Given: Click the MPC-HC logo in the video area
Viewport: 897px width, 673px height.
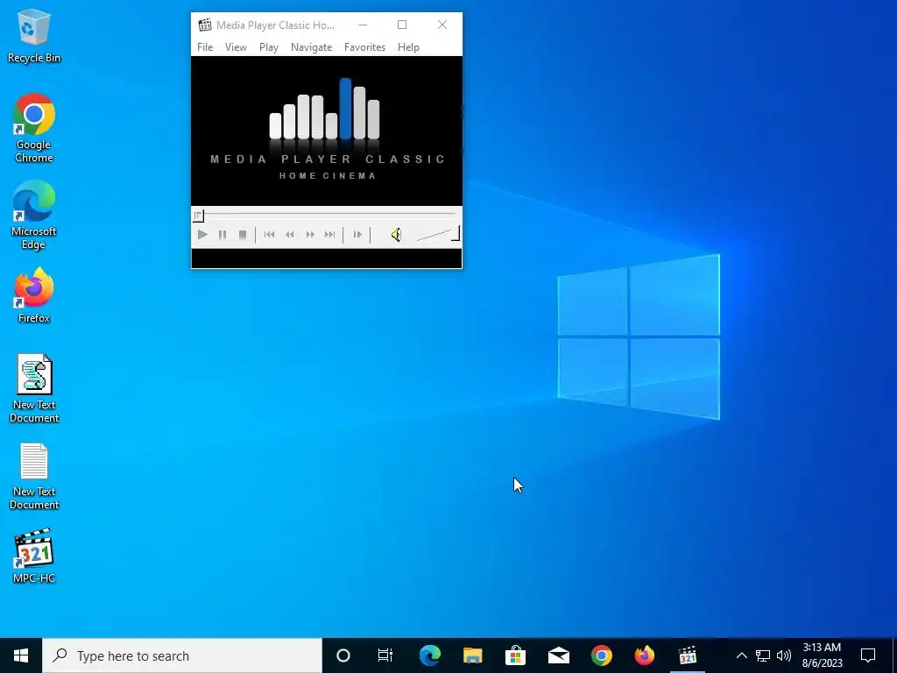Looking at the screenshot, I should click(327, 130).
